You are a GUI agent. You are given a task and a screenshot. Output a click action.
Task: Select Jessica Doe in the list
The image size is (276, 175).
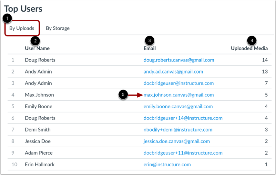pyautogui.click(x=38, y=141)
